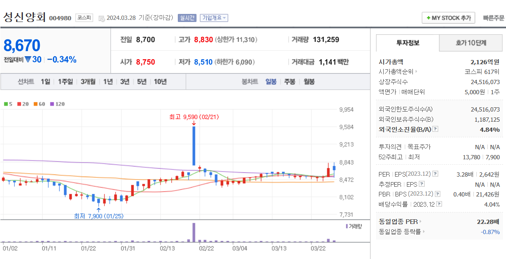Click the help icon beside PBR BPS(2023.12)
The width and height of the screenshot is (506, 259).
pyautogui.click(x=437, y=194)
